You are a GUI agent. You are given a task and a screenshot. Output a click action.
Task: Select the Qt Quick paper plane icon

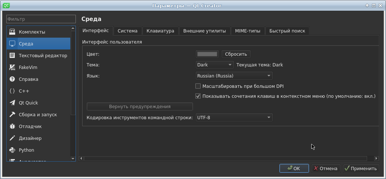(12, 103)
